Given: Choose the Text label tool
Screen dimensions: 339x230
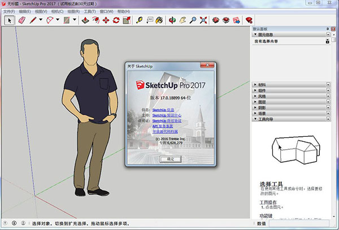Looking at the screenshot, I should 150,20.
